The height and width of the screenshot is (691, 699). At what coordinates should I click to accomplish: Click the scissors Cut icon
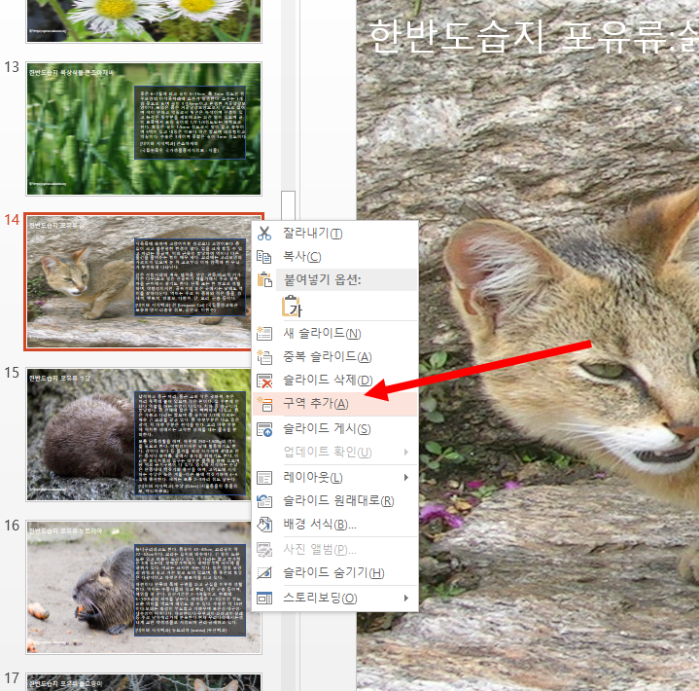(x=264, y=233)
